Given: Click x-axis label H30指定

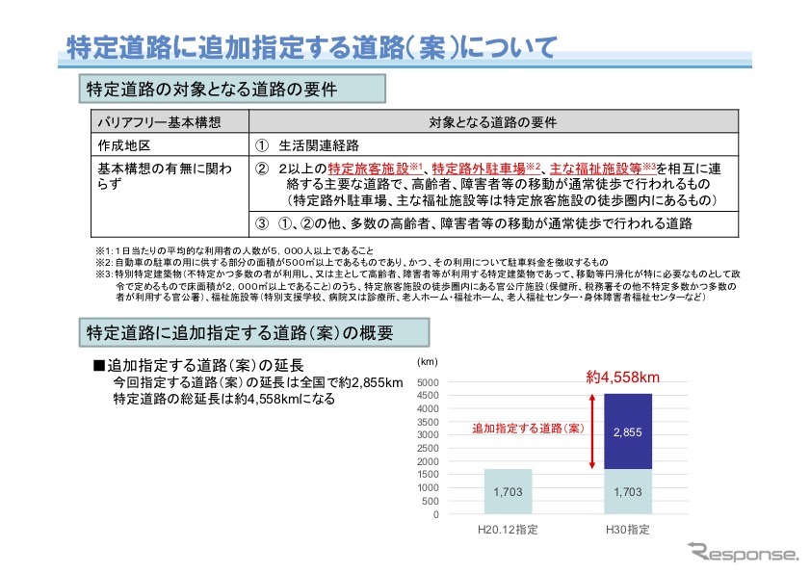Looking at the screenshot, I should click(628, 530).
